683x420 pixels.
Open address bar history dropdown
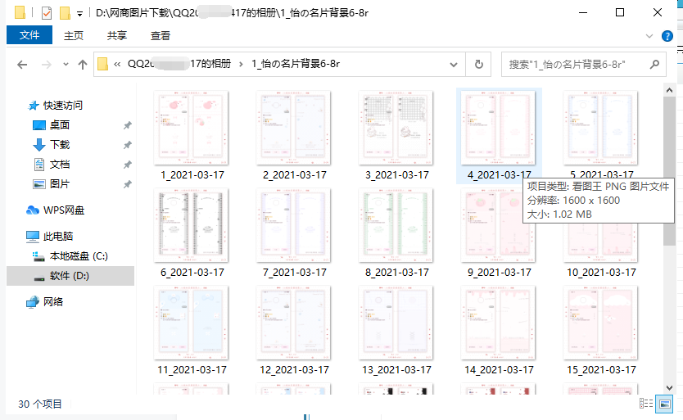pyautogui.click(x=454, y=65)
